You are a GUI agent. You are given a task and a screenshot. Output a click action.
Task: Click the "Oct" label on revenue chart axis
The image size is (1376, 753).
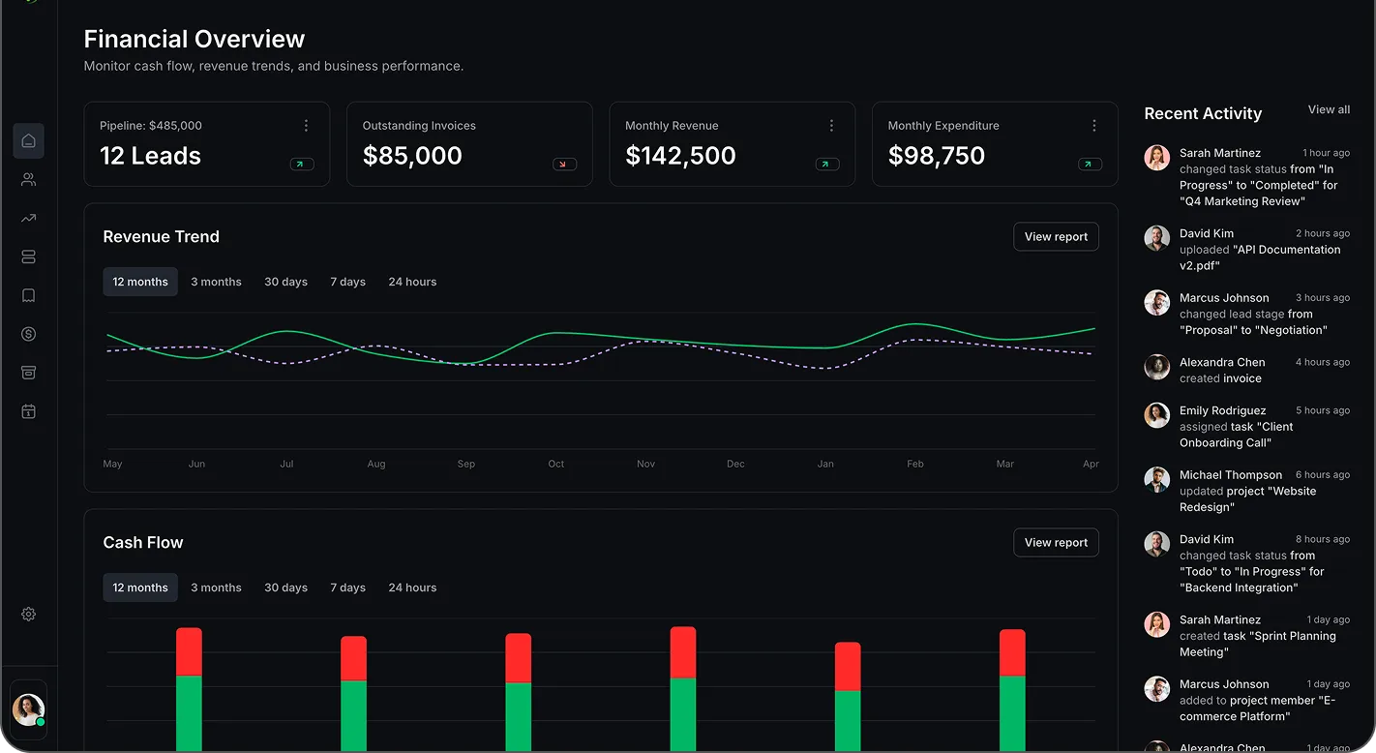tap(556, 465)
